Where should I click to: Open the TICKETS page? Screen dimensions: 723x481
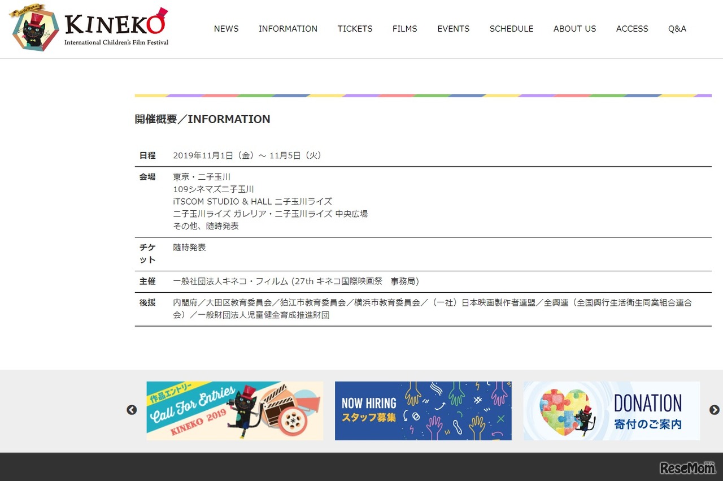tap(355, 29)
